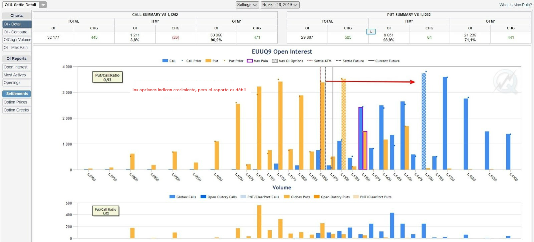
Task: Open the What is Max Pain link
Action: (x=515, y=5)
